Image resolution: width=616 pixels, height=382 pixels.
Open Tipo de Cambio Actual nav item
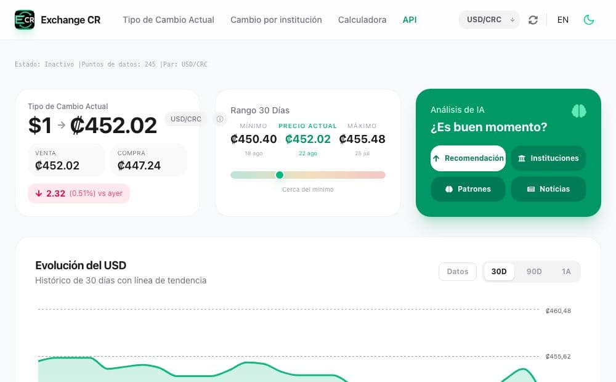[168, 20]
